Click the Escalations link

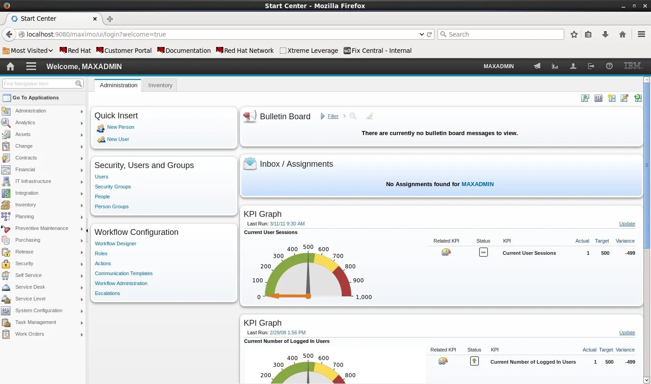pos(107,293)
